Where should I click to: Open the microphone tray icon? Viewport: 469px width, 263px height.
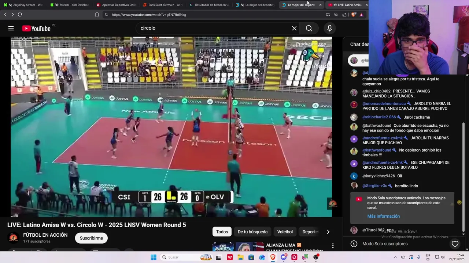tap(419, 257)
